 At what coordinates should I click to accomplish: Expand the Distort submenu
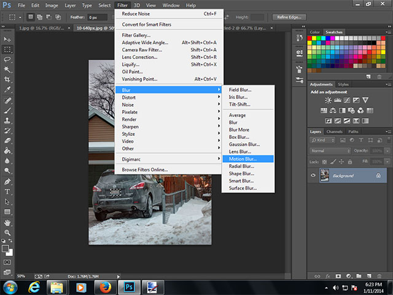(x=168, y=97)
